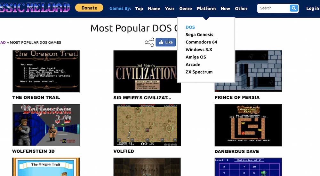The width and height of the screenshot is (320, 176).
Task: Open the Multiples of 2 grid game thumbnail
Action: 248,167
